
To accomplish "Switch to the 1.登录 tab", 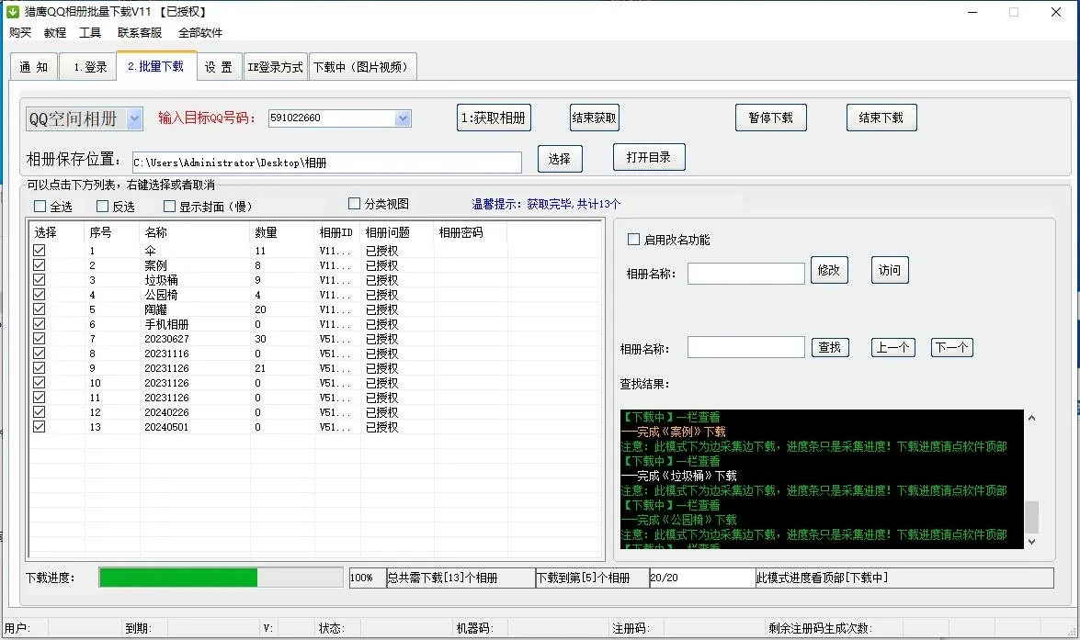I will click(89, 67).
